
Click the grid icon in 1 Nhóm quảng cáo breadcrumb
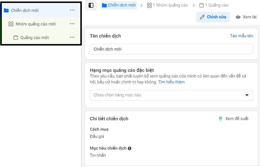[149, 5]
